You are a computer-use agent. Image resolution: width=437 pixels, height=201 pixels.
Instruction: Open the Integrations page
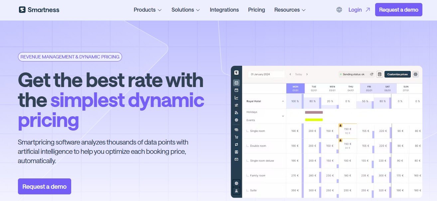224,10
